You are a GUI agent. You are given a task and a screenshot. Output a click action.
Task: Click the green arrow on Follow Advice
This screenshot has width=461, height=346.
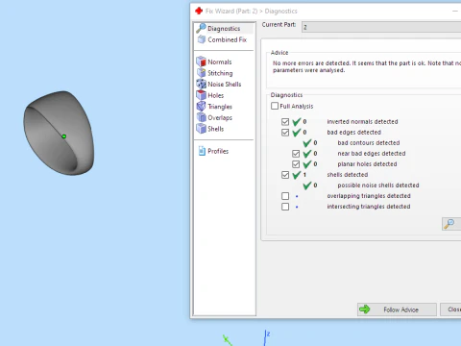364,309
